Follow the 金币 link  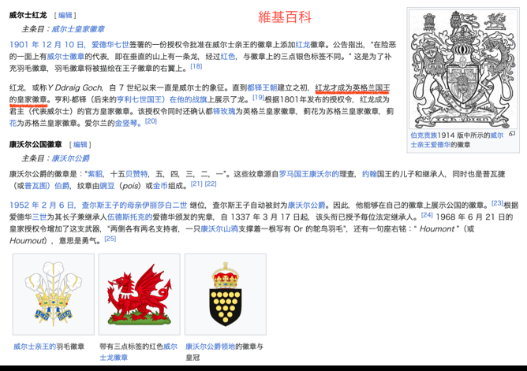160,186
